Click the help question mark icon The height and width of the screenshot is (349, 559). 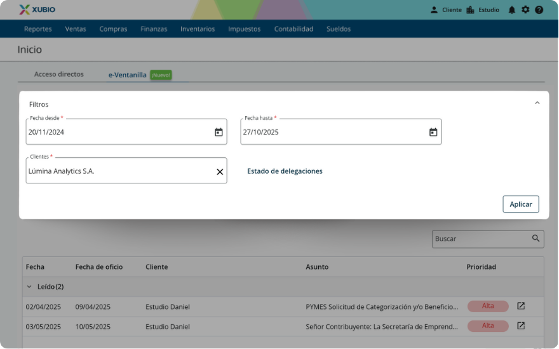(x=539, y=10)
